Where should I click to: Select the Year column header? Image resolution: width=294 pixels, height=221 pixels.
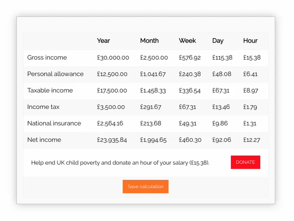pyautogui.click(x=103, y=41)
